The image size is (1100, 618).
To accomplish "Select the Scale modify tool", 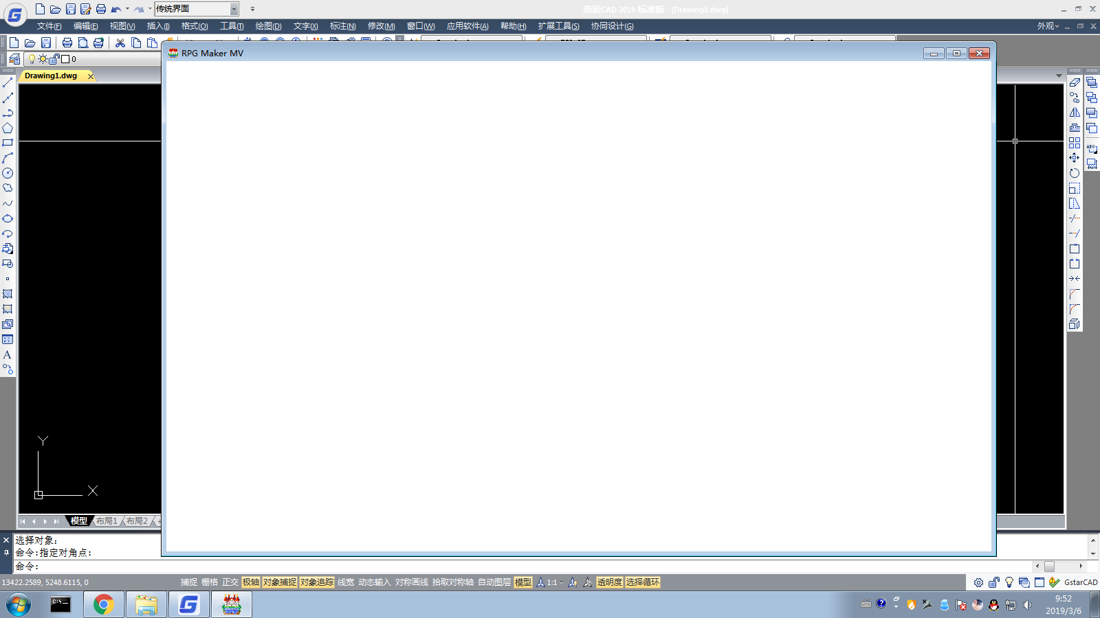I will point(1075,188).
